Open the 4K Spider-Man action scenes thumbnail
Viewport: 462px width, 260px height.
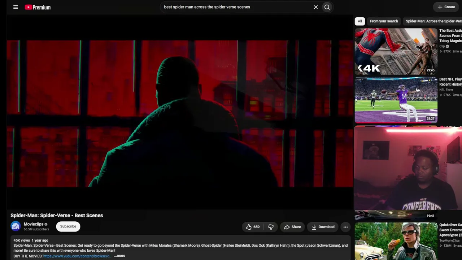click(x=396, y=51)
